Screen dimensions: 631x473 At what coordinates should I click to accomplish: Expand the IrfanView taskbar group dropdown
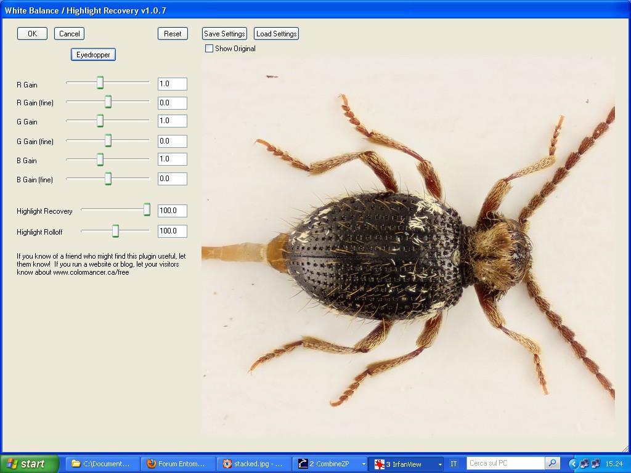point(439,464)
